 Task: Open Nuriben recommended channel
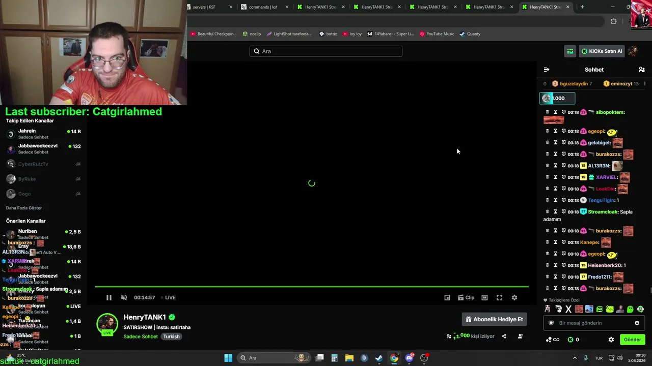pyautogui.click(x=43, y=234)
